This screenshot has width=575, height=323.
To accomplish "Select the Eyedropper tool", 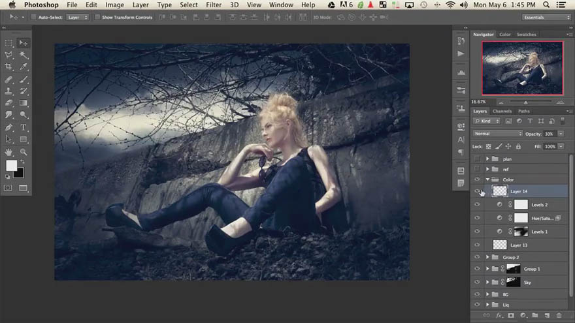I will [x=23, y=67].
